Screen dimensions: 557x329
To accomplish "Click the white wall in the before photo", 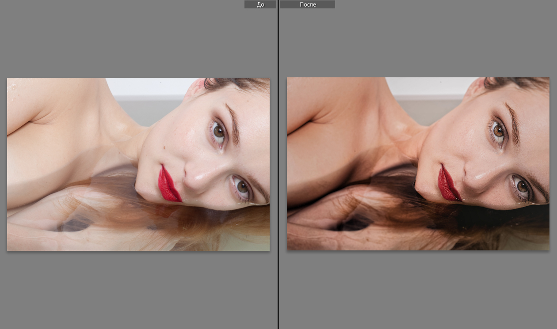I will [150, 86].
